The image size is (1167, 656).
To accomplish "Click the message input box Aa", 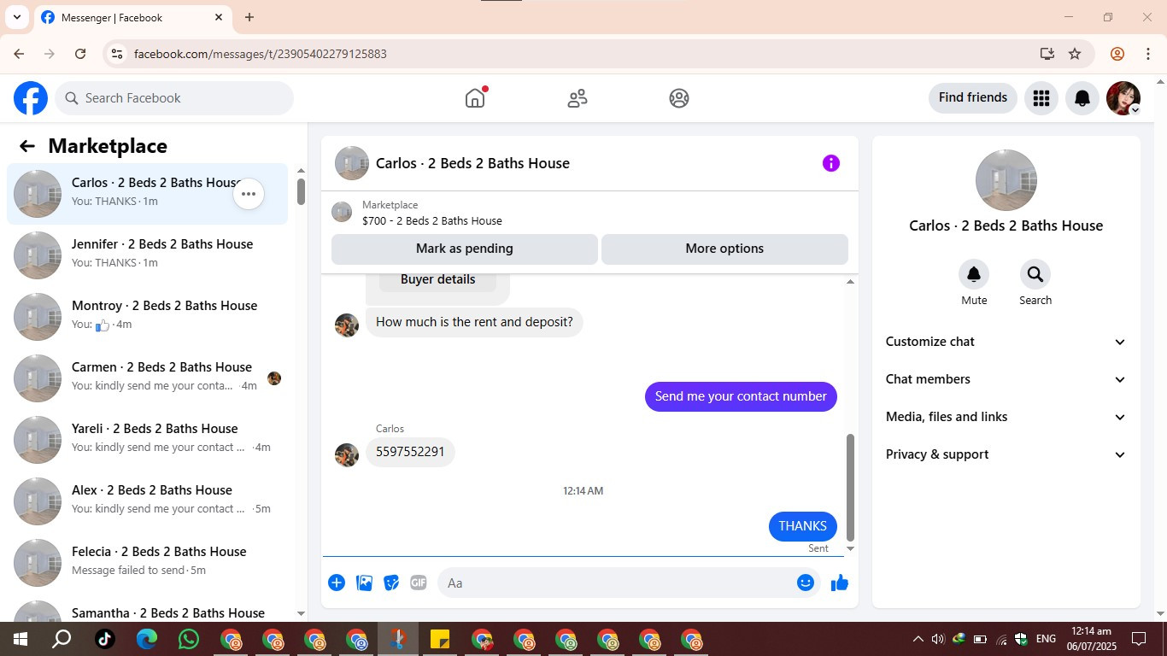I will coord(628,583).
